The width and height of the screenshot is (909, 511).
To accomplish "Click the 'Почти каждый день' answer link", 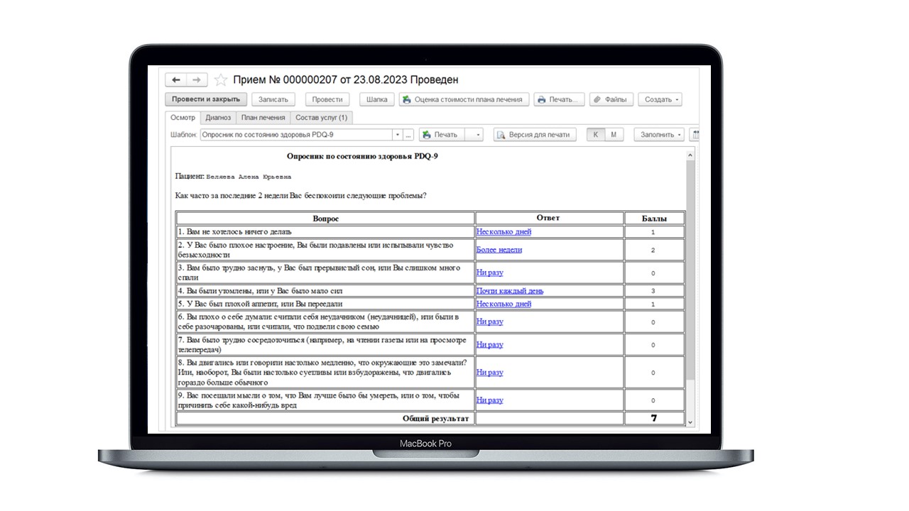I will [510, 291].
